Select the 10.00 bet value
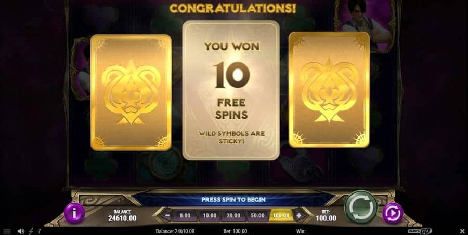Viewport: 468px width, 235px height. pos(210,215)
